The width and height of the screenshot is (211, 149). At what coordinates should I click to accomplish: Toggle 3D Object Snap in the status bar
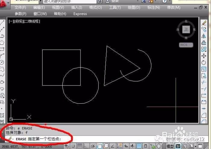[106, 146]
